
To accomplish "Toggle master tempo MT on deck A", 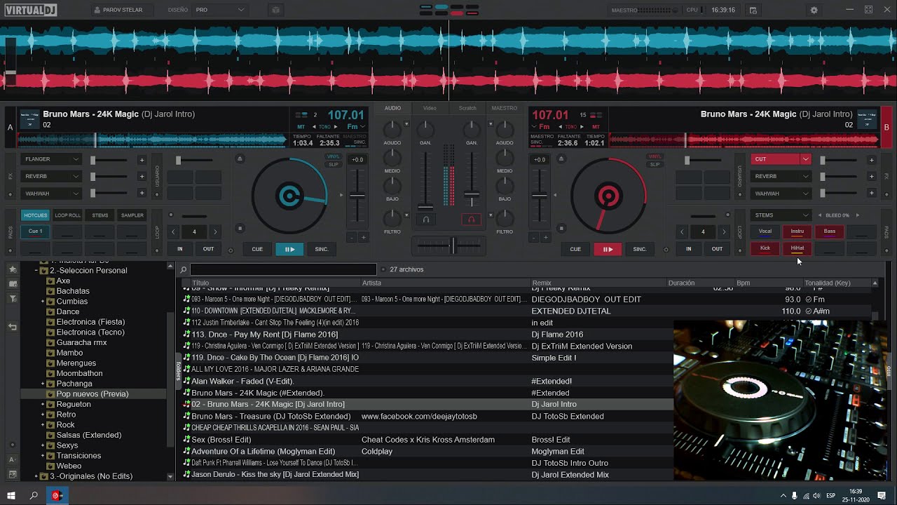I will (x=301, y=127).
